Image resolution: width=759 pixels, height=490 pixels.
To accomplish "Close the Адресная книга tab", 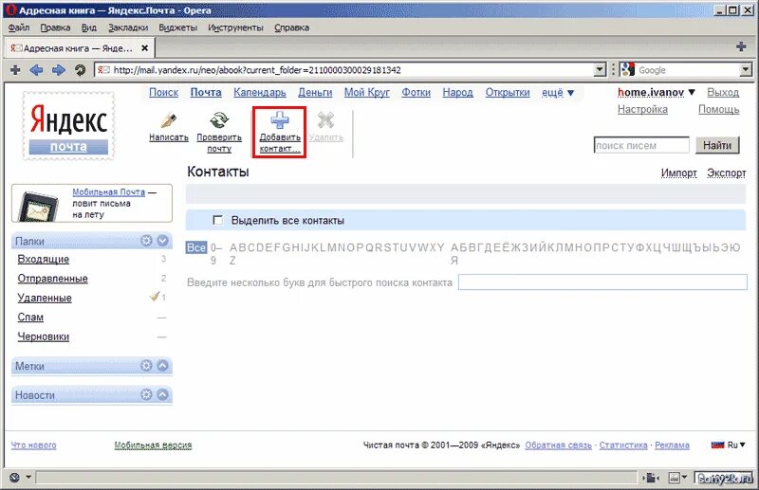I will click(x=144, y=48).
